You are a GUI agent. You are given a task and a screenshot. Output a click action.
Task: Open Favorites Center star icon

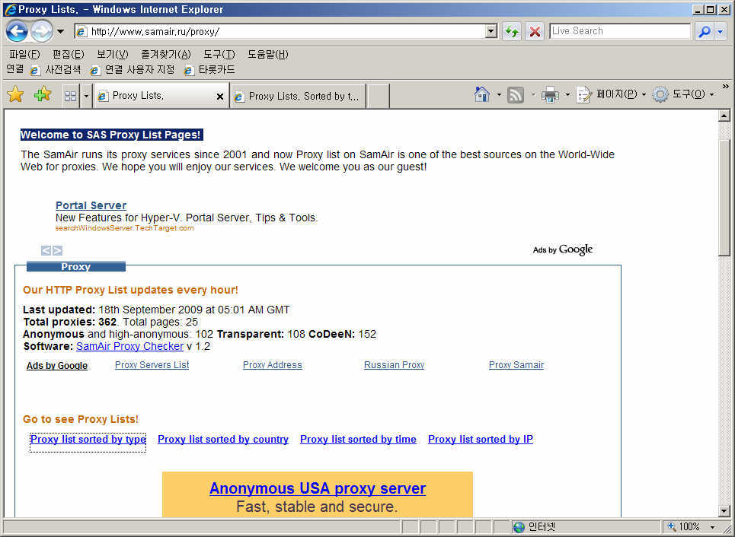click(15, 94)
